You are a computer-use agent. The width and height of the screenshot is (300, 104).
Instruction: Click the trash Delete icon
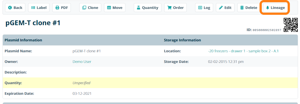pyautogui.click(x=242, y=8)
